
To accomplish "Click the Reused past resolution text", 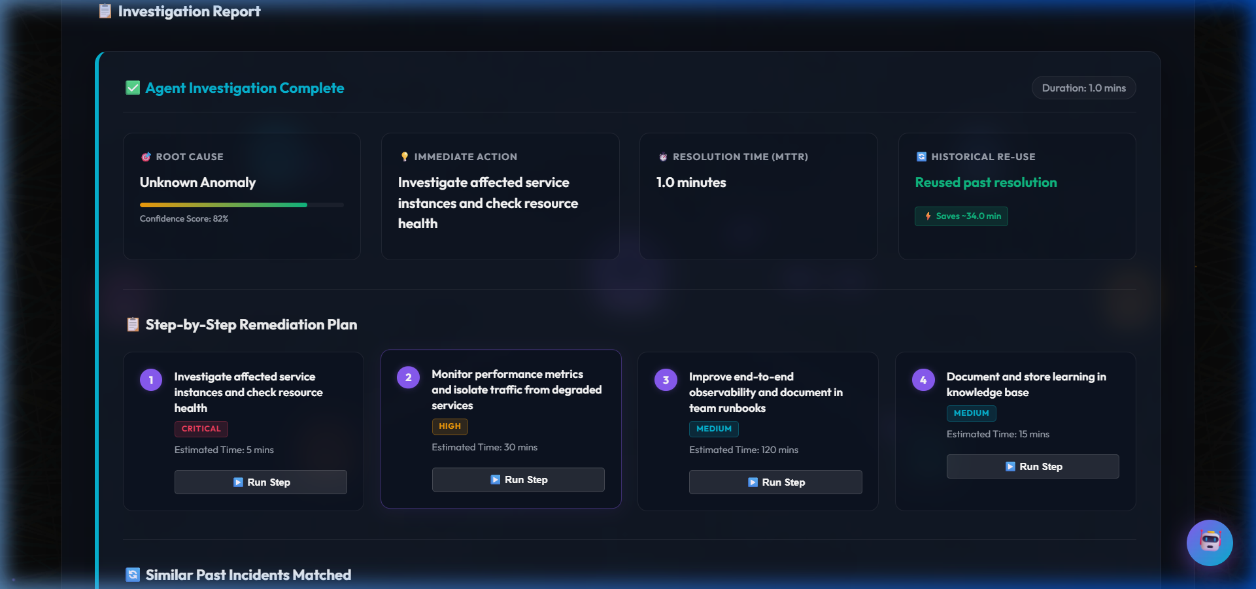I will pos(986,182).
